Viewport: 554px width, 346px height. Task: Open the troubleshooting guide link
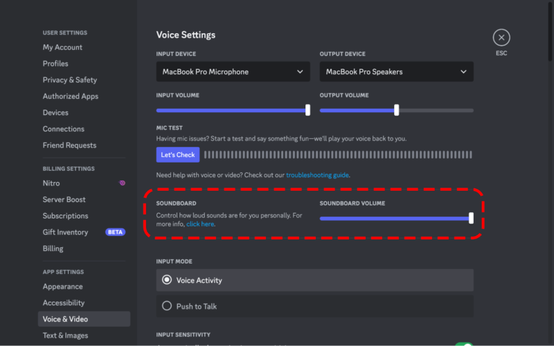click(317, 175)
